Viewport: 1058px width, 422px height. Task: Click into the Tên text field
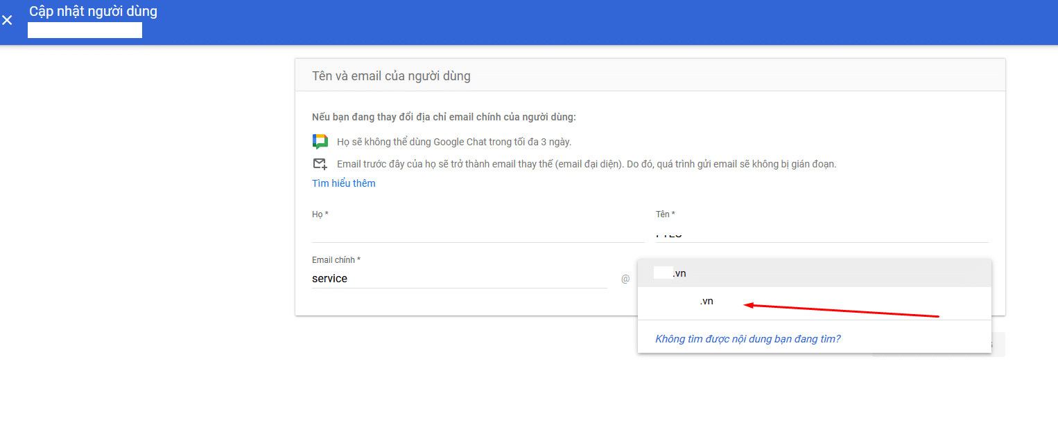click(x=821, y=233)
